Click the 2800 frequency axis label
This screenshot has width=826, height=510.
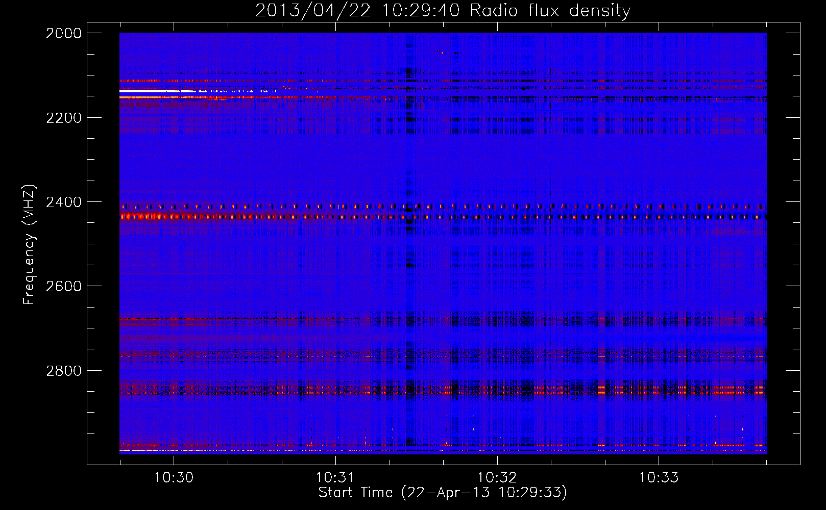[x=64, y=371]
